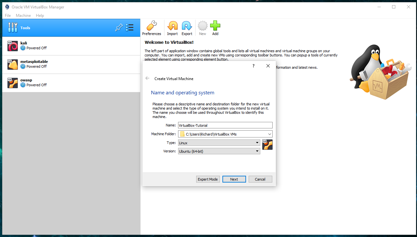This screenshot has height=237, width=417.
Task: Click the VirtualBox title bar logo
Action: (7, 7)
